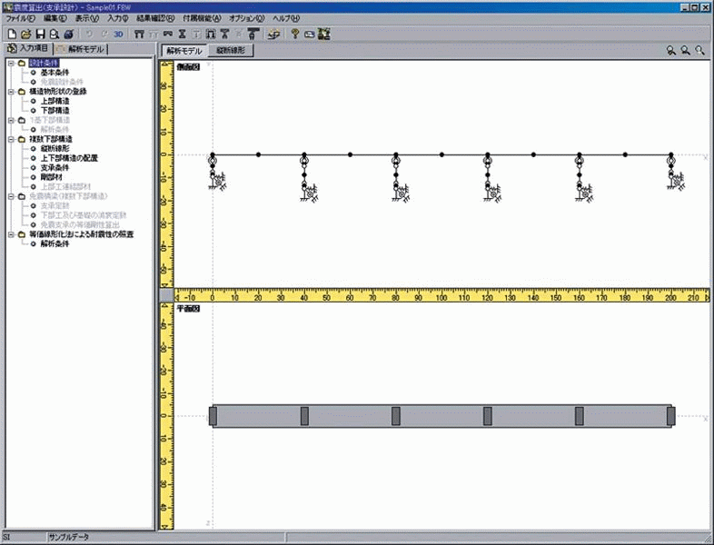
Task: Click the leftmost zoom magnifier icon
Action: [x=670, y=51]
